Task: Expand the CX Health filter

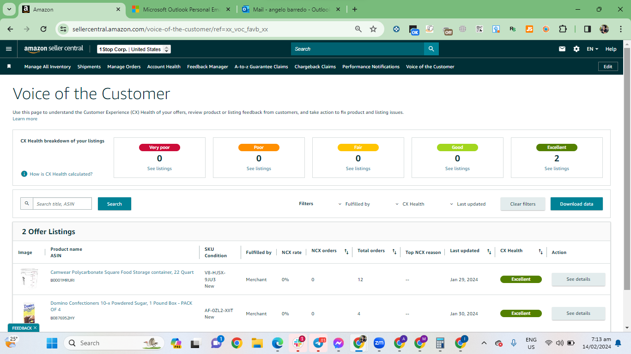Action: pyautogui.click(x=410, y=204)
